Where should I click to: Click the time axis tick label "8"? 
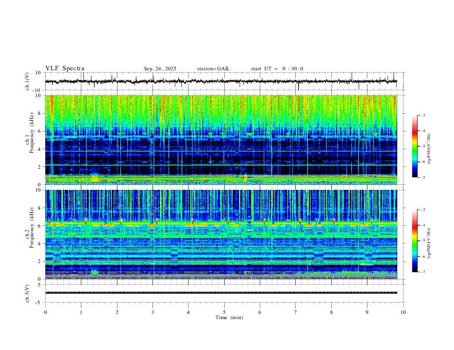(x=331, y=312)
